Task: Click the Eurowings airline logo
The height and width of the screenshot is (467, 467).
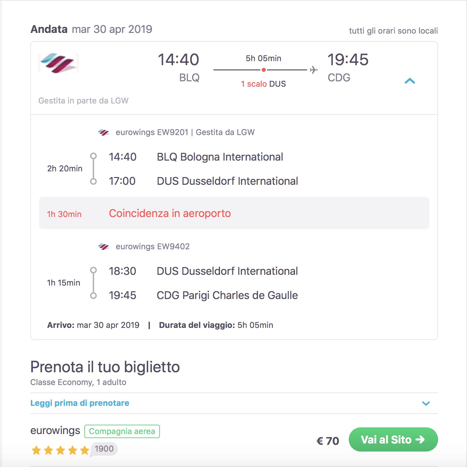Action: click(58, 63)
